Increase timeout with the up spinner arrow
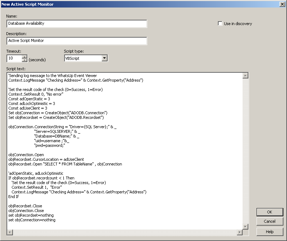 (24, 57)
